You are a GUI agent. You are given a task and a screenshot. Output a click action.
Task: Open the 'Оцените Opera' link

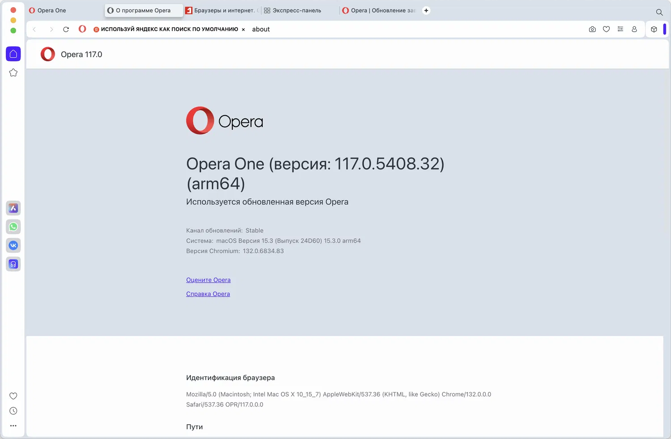[208, 280]
